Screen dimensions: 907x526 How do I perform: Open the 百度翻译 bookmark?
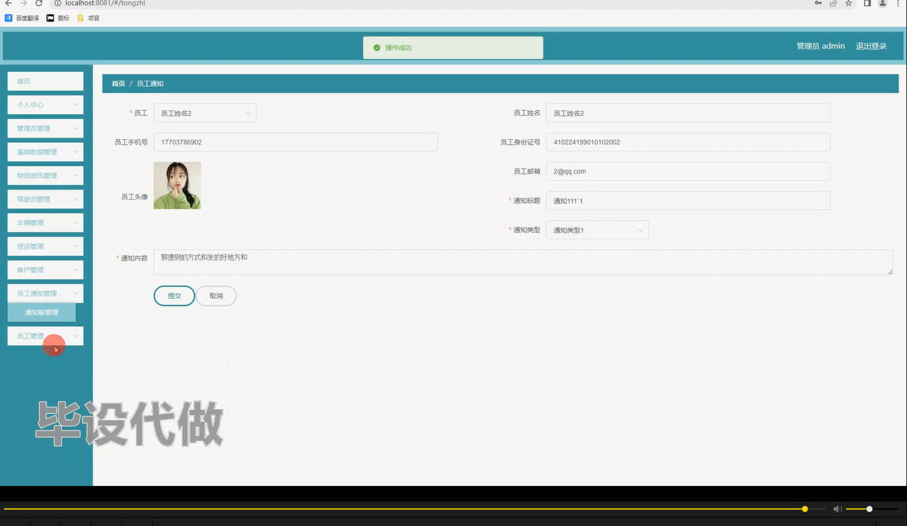click(22, 18)
